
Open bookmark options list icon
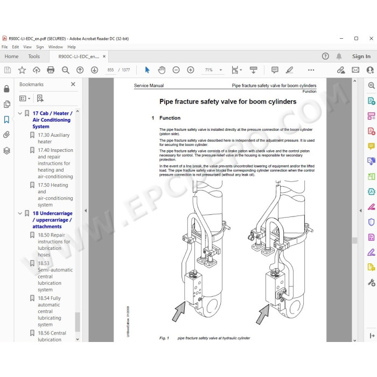click(25, 99)
